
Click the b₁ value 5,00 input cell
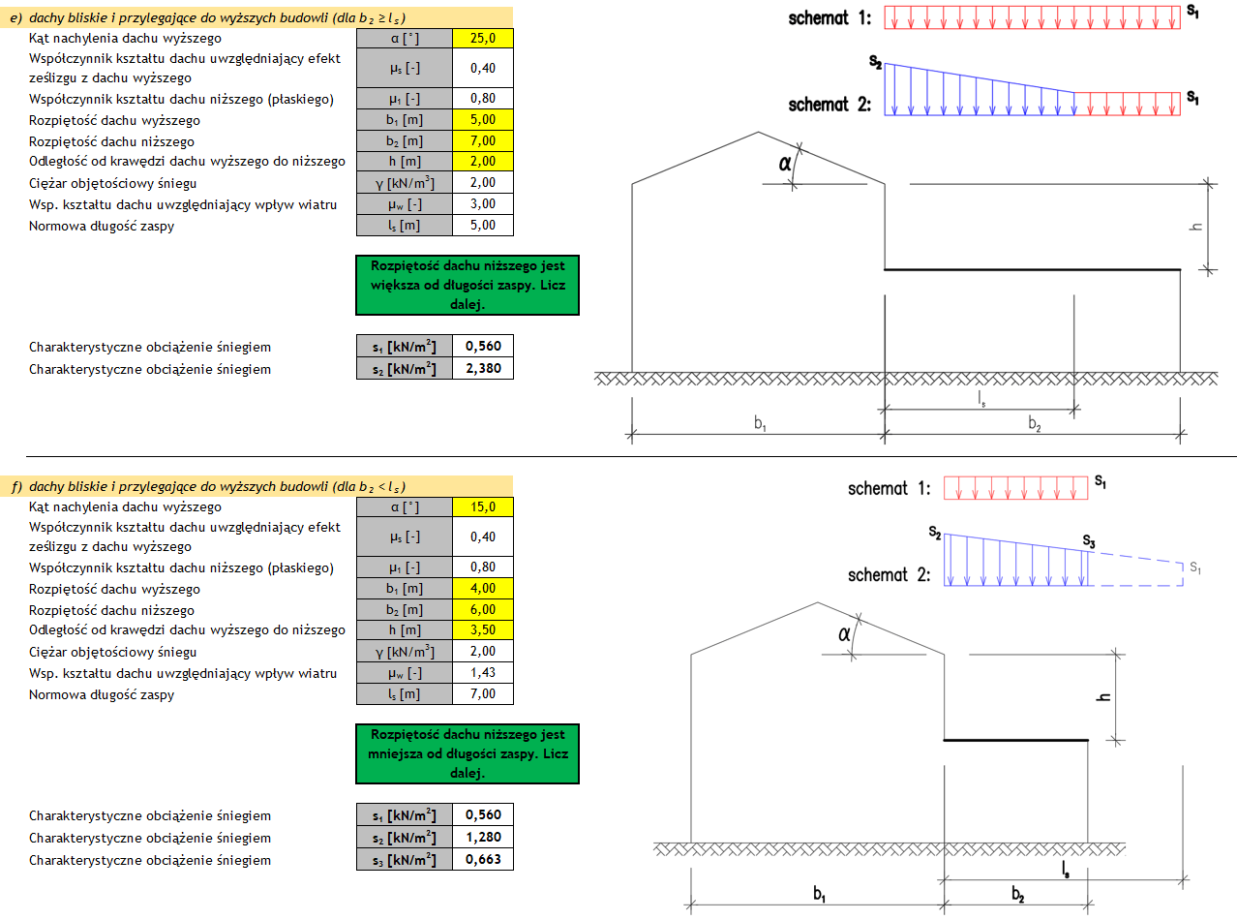[x=482, y=120]
